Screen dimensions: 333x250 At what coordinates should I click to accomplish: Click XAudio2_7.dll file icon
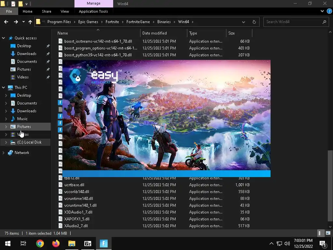(x=60, y=226)
